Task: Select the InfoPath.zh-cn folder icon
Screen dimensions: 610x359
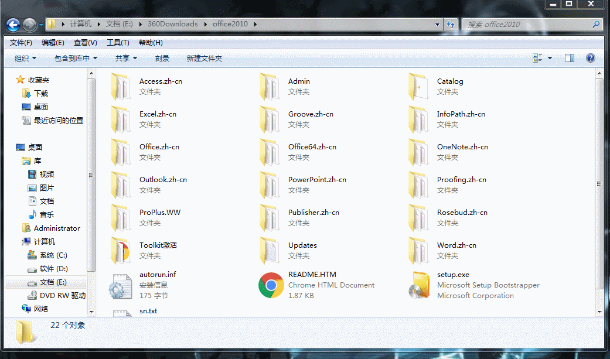Action: [418, 119]
